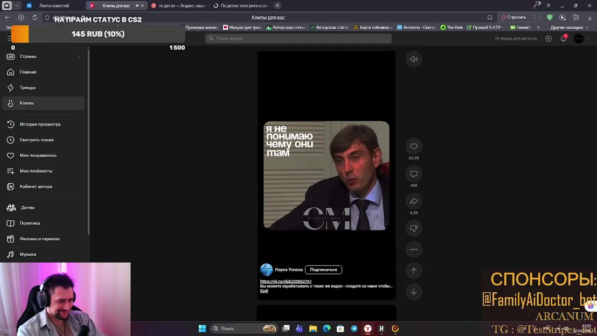
Task: Go back in browser history
Action: [7, 17]
